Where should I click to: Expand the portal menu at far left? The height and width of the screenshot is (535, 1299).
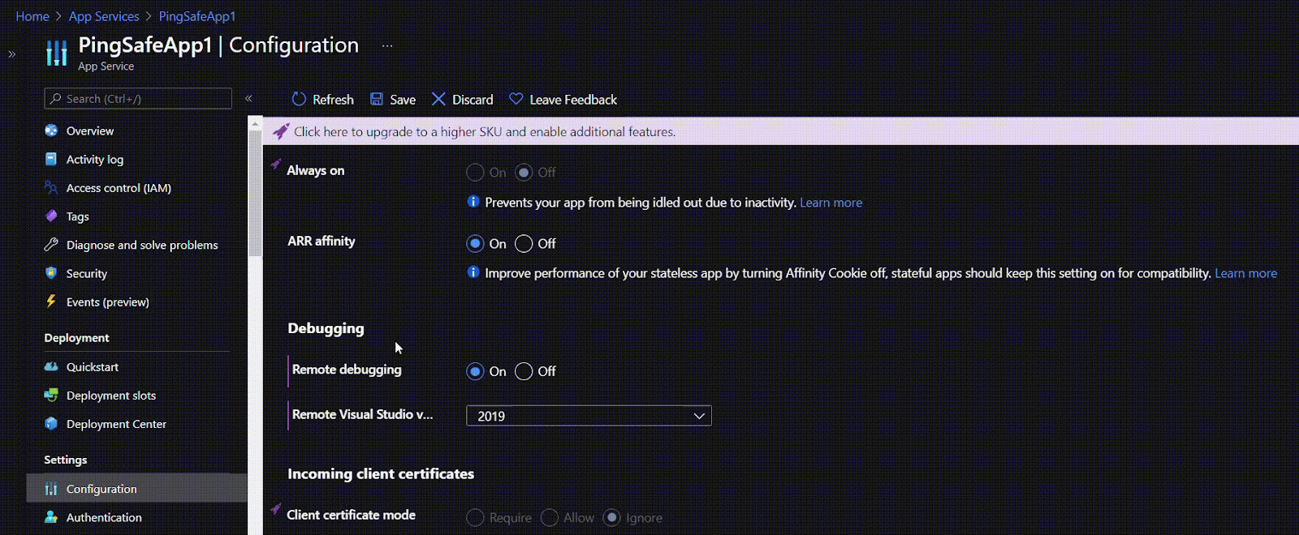click(x=11, y=54)
